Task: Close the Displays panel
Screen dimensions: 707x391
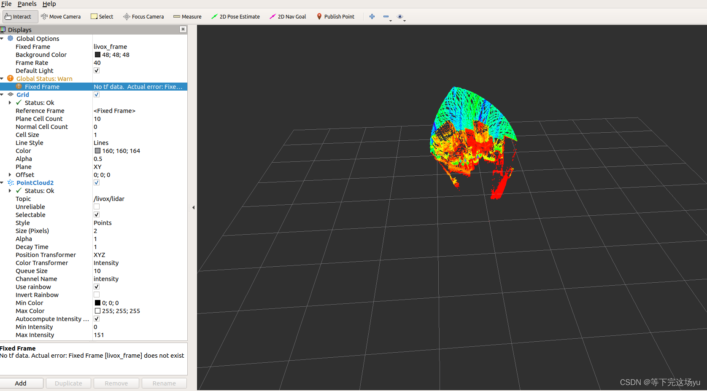Action: pyautogui.click(x=183, y=29)
